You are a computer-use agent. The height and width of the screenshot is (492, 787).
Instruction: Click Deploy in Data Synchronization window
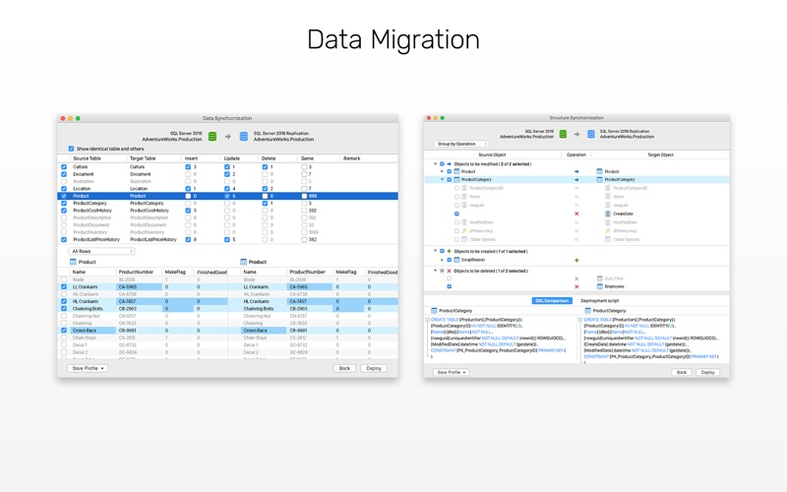[374, 368]
